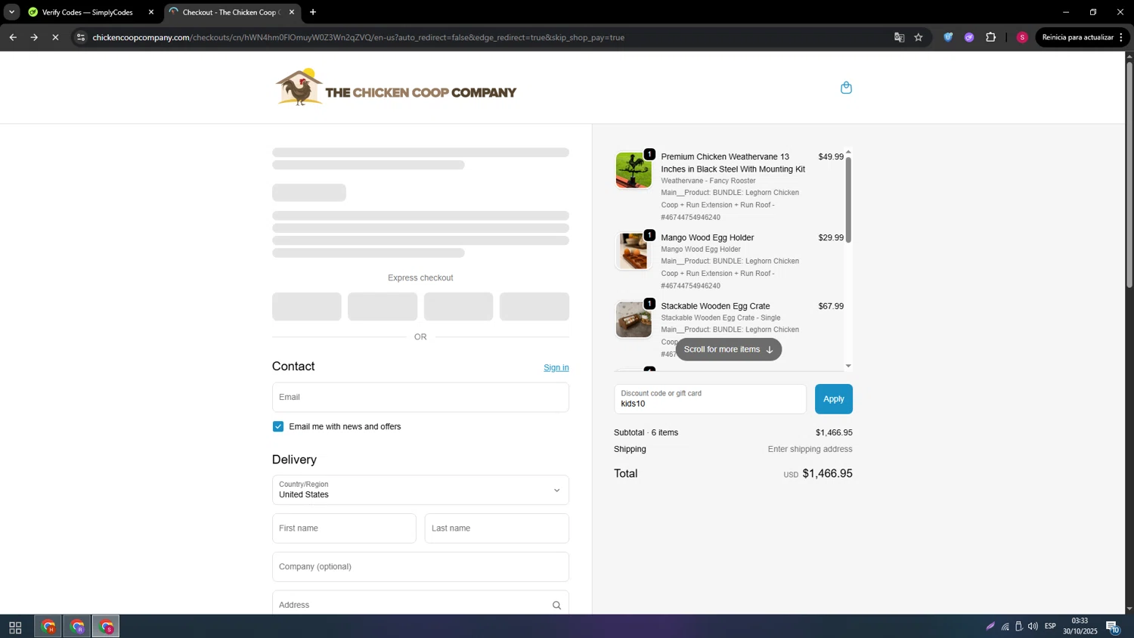1134x638 pixels.
Task: Click the Premium Chicken Weathervane thumbnail
Action: tap(634, 170)
